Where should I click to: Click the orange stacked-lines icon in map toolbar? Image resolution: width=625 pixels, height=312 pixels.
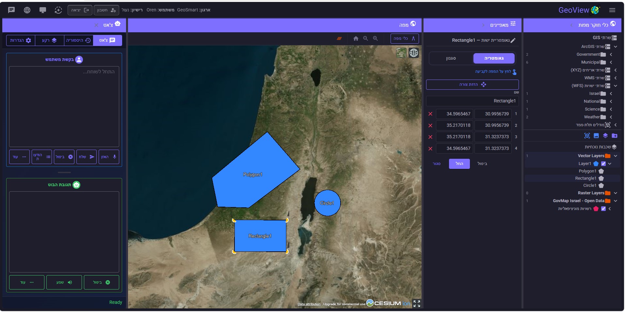click(339, 38)
